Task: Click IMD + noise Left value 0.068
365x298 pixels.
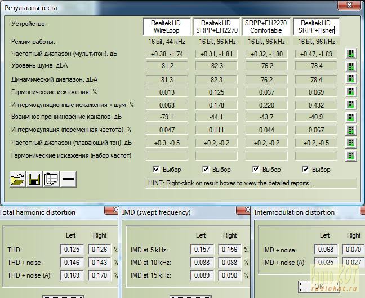Action: 326,250
